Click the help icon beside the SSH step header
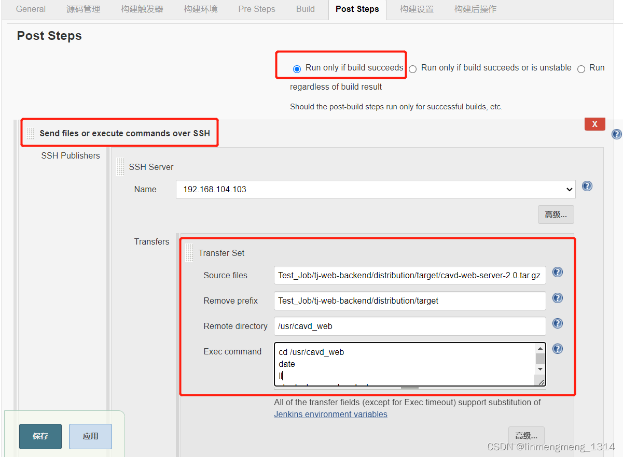The width and height of the screenshot is (623, 457). click(x=617, y=134)
